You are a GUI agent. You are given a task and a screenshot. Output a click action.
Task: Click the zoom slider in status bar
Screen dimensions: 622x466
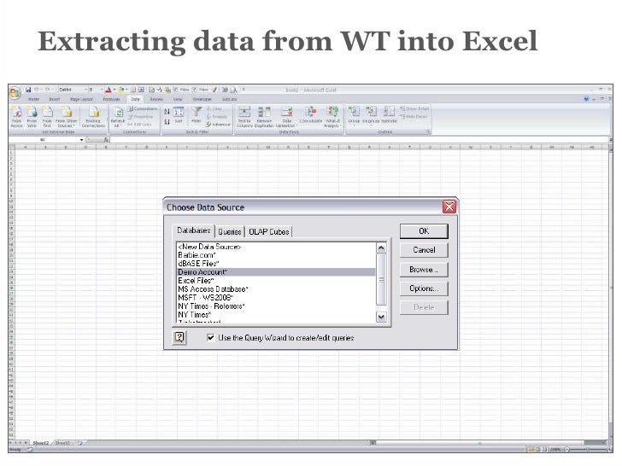(588, 449)
